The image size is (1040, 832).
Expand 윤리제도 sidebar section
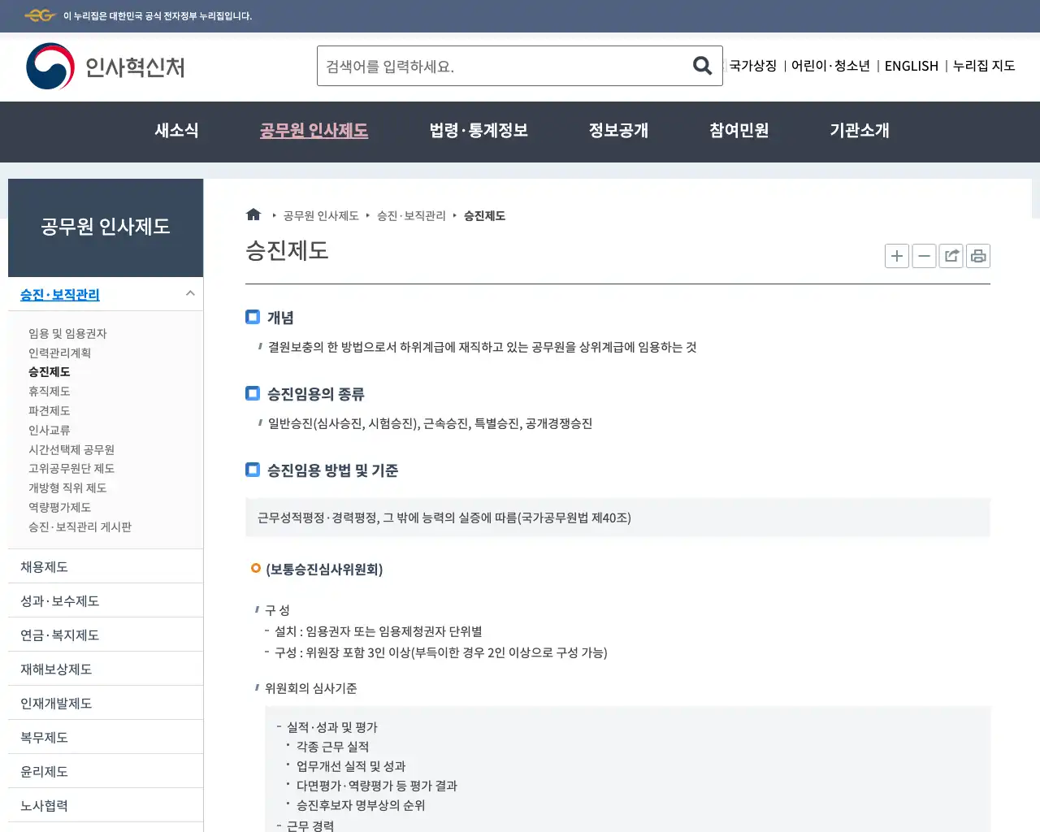106,771
